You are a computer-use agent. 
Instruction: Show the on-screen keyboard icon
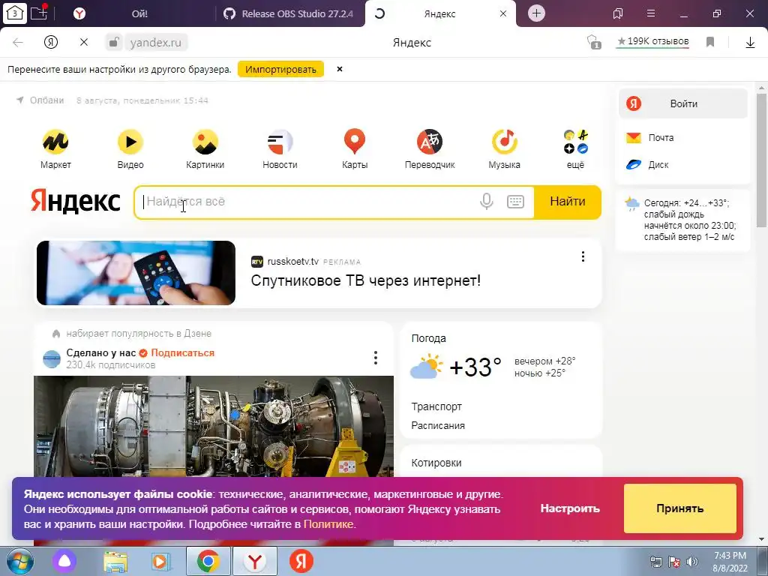515,201
